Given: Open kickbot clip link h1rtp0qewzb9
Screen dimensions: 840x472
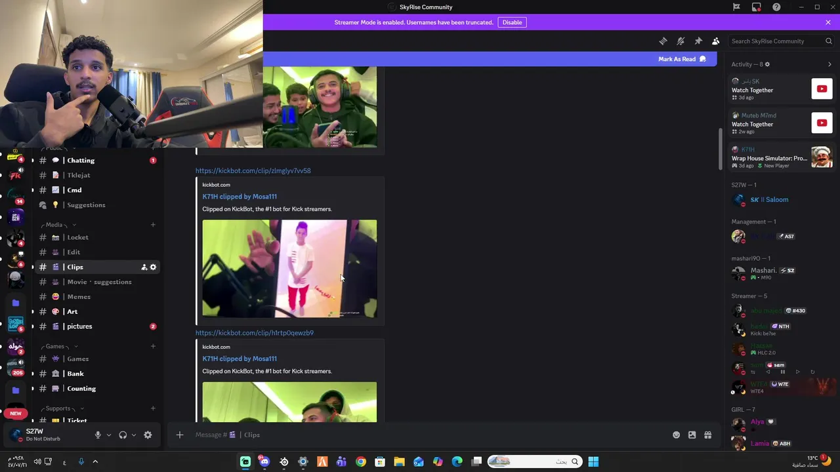Looking at the screenshot, I should (254, 333).
